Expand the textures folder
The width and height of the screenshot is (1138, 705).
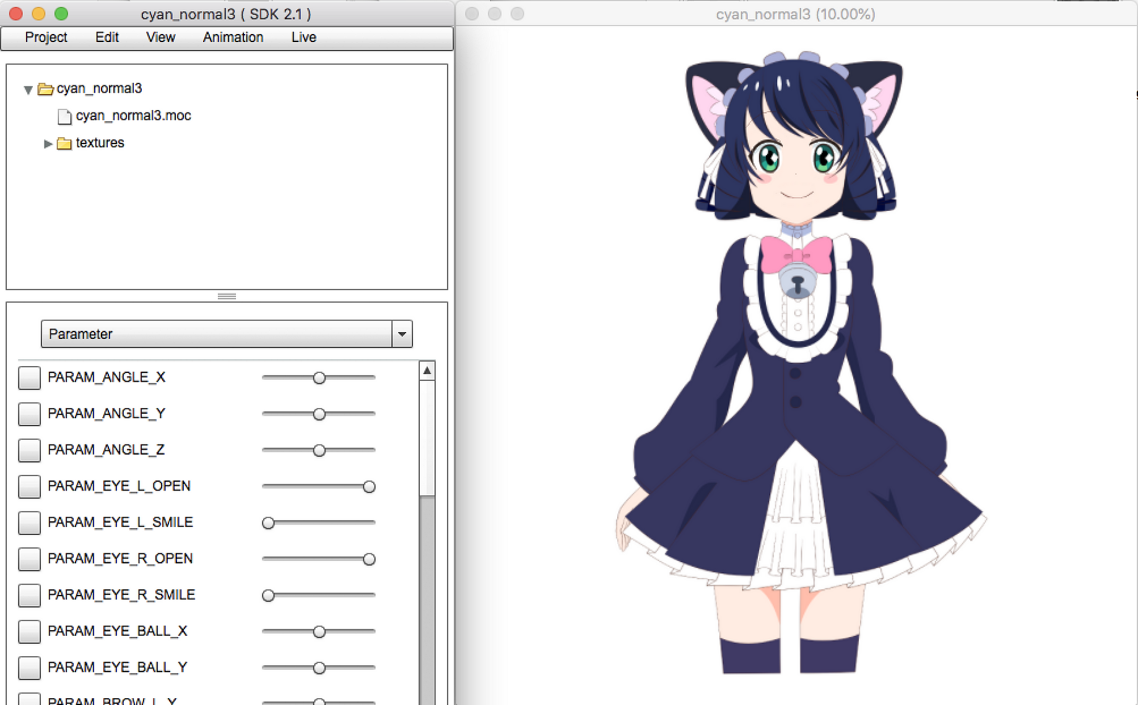[48, 143]
